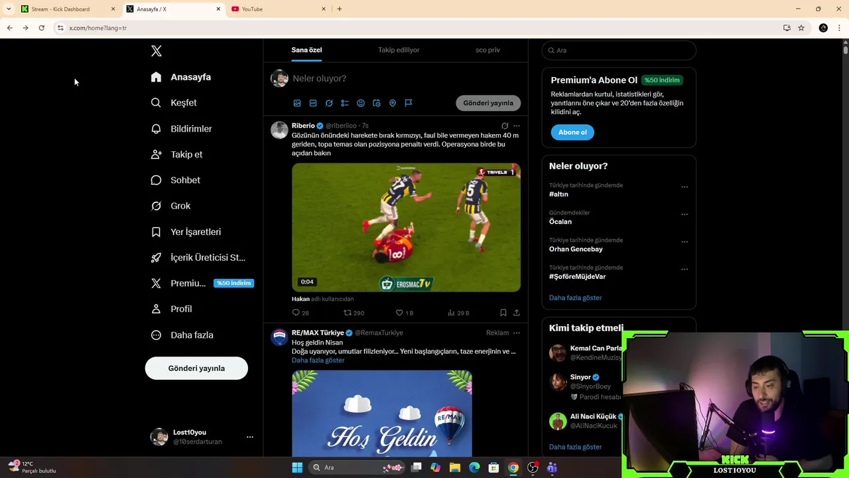The image size is (849, 478).
Task: Click Grok icon on Riberio post
Action: pos(505,125)
